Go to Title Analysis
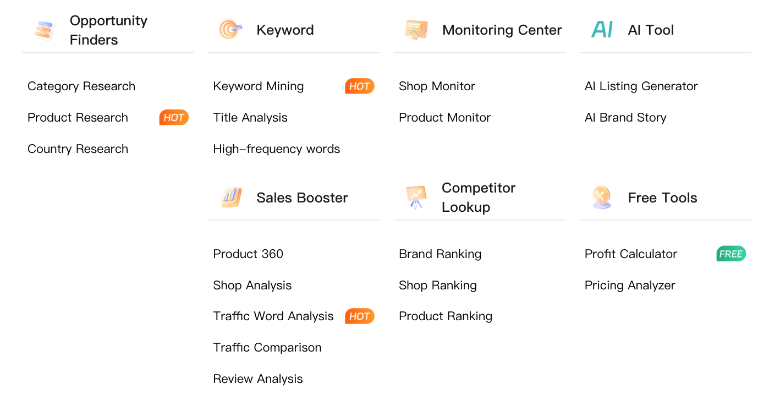Viewport: 758px width, 395px height. [x=250, y=118]
